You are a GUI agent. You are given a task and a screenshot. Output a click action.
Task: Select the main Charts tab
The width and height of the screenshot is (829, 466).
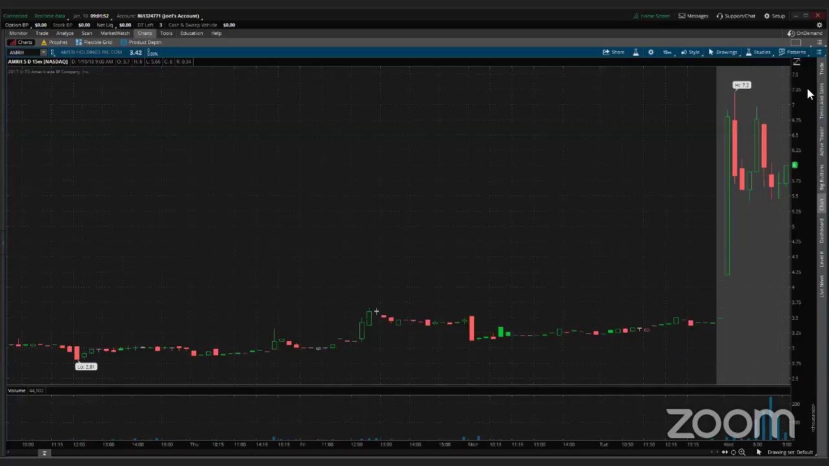click(x=144, y=33)
